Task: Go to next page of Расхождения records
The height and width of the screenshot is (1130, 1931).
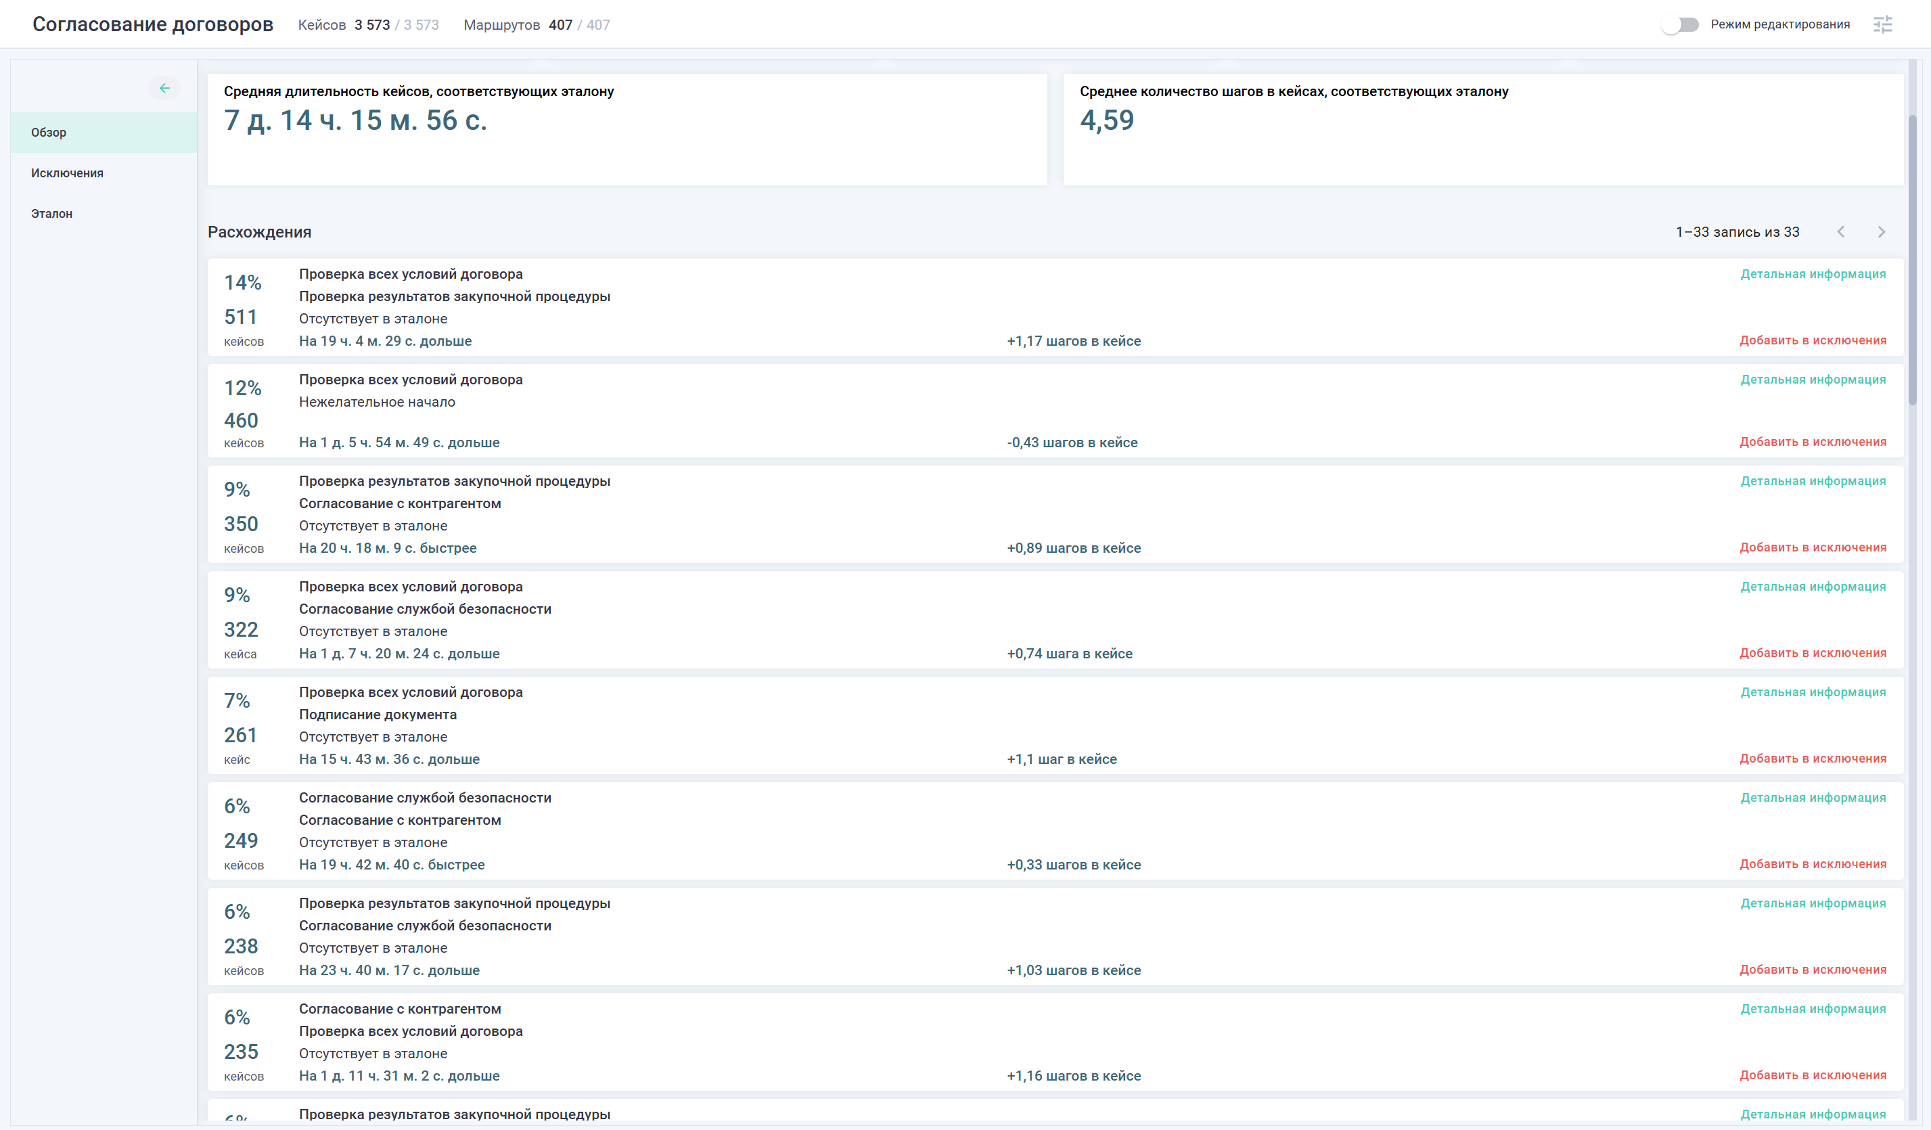Action: click(1881, 231)
